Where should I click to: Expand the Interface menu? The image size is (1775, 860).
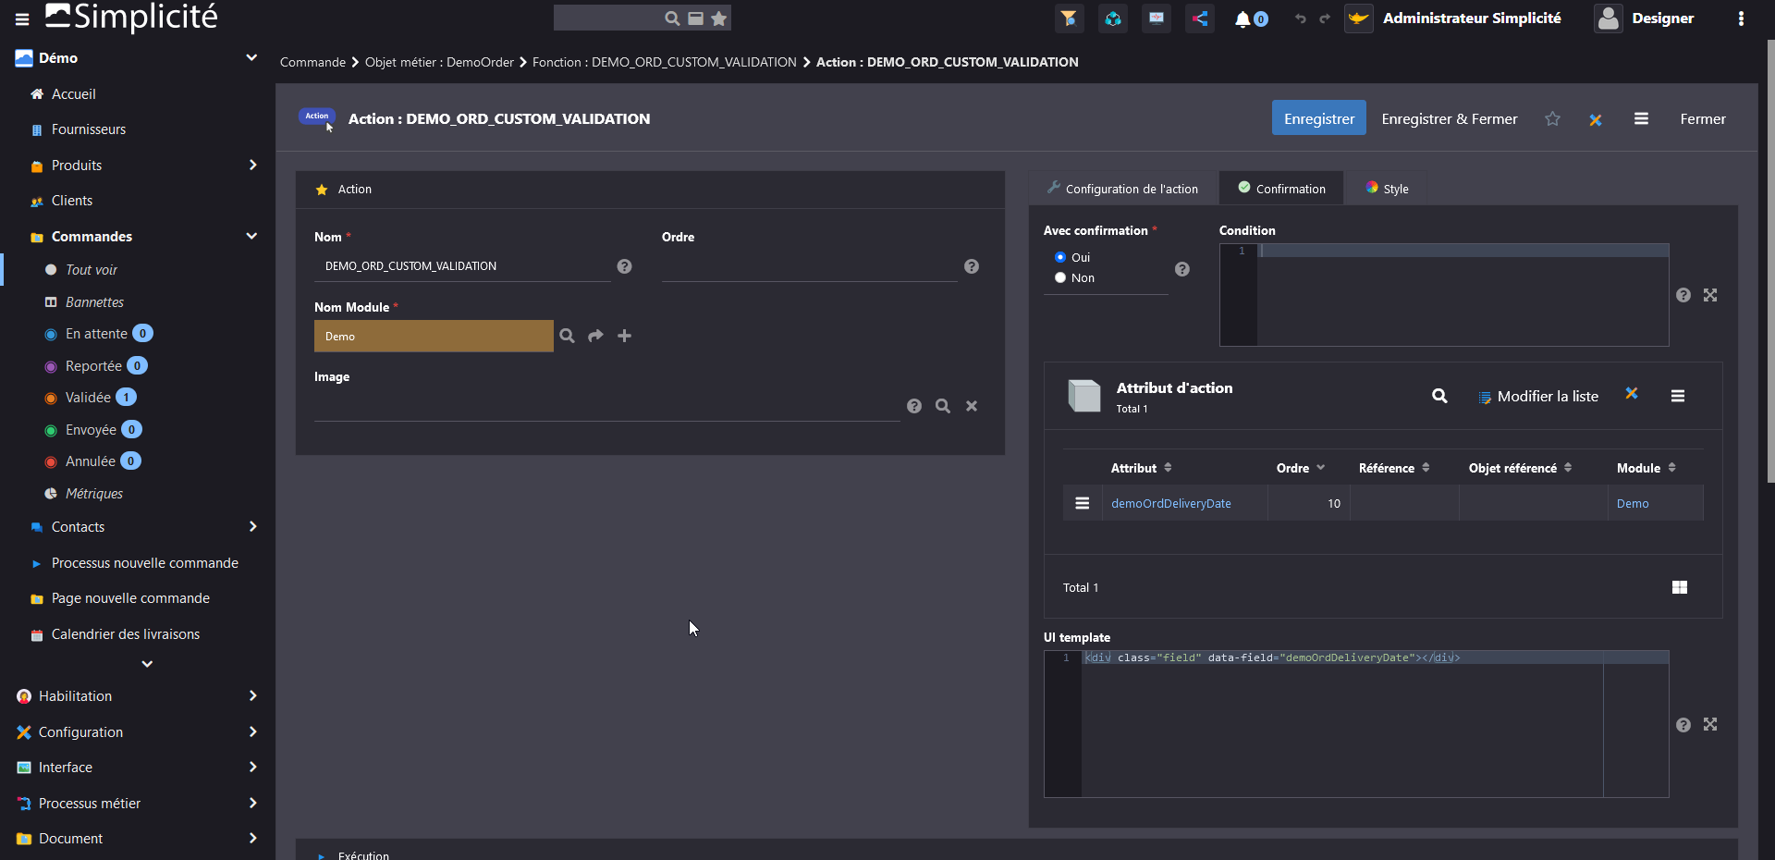[x=252, y=767]
